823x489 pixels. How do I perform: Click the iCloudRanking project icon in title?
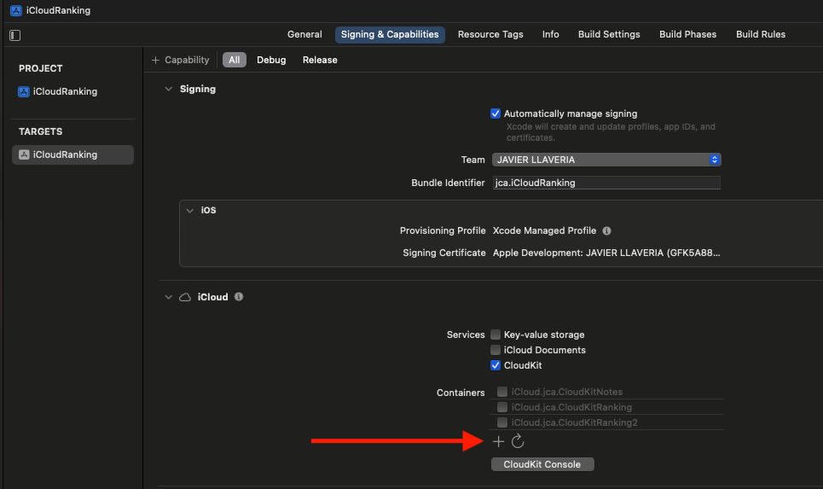(x=16, y=10)
